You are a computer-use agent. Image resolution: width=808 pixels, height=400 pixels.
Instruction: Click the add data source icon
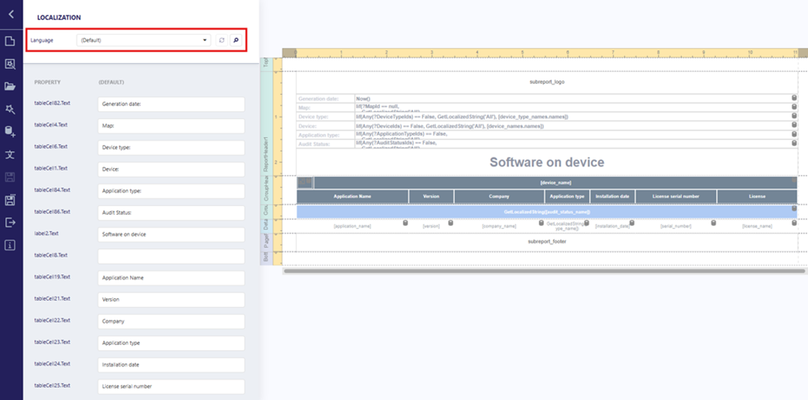[x=10, y=132]
